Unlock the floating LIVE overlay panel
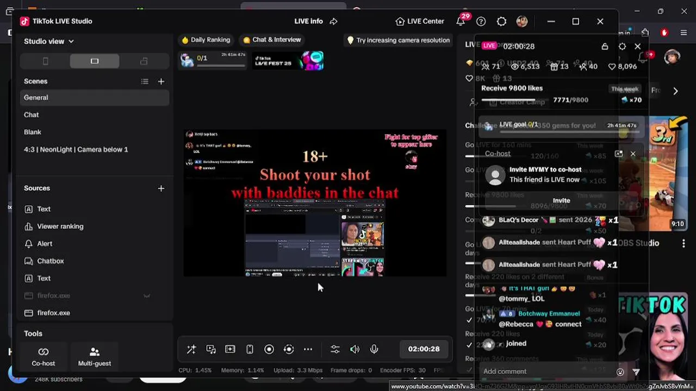The height and width of the screenshot is (391, 696). click(x=605, y=47)
